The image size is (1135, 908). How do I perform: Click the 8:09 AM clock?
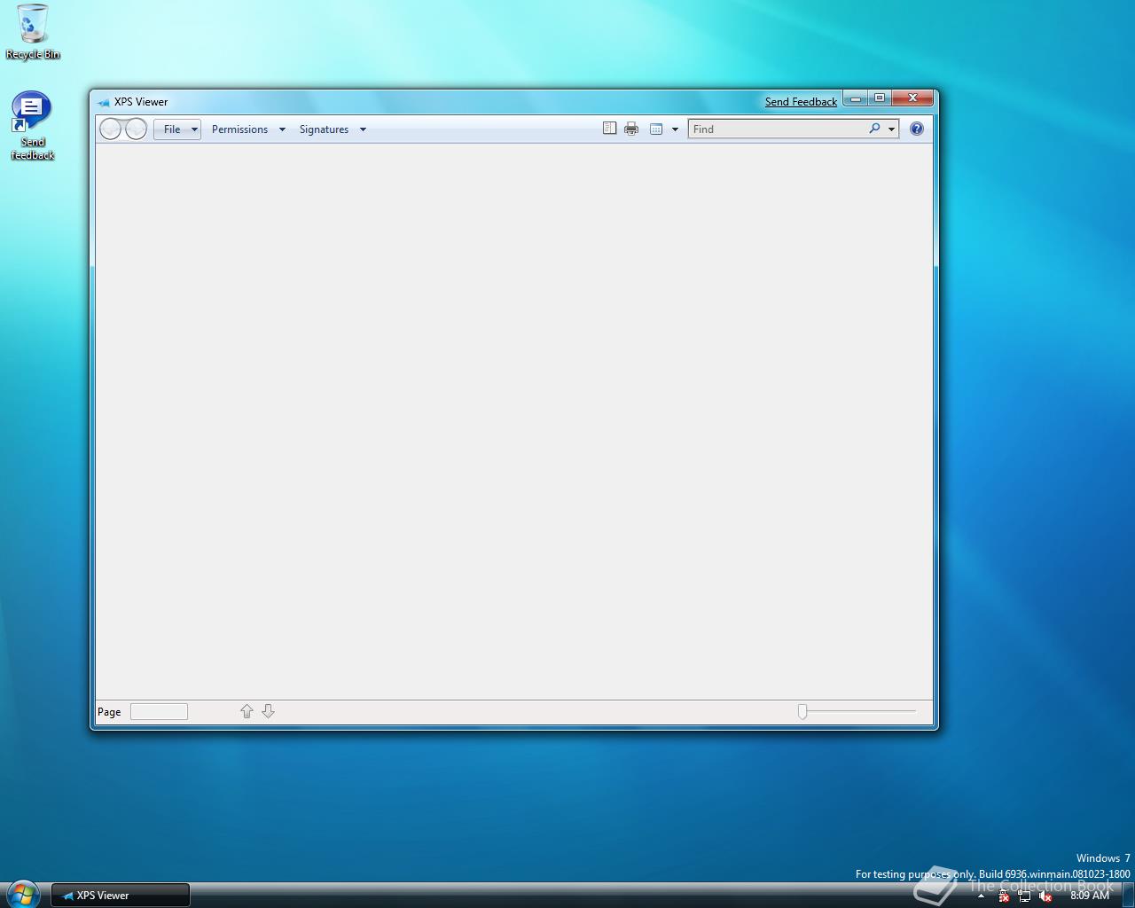coord(1090,896)
